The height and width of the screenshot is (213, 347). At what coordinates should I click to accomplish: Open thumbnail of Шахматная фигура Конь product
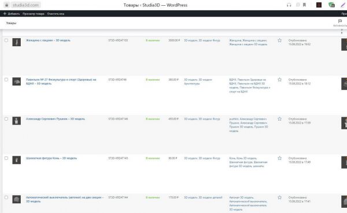click(17, 160)
